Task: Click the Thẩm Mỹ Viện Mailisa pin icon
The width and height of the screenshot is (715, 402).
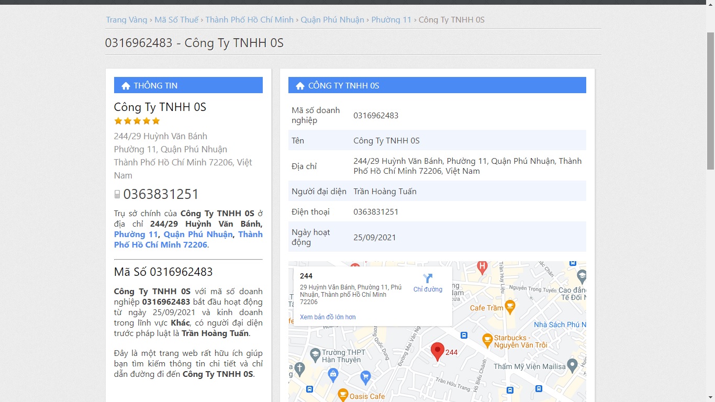Action: 573,366
